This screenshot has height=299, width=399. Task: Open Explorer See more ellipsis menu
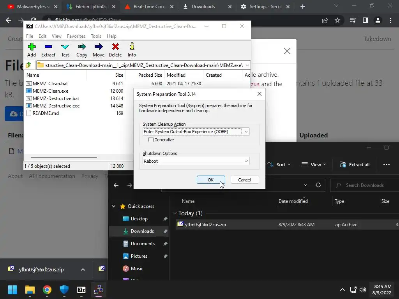(x=387, y=165)
